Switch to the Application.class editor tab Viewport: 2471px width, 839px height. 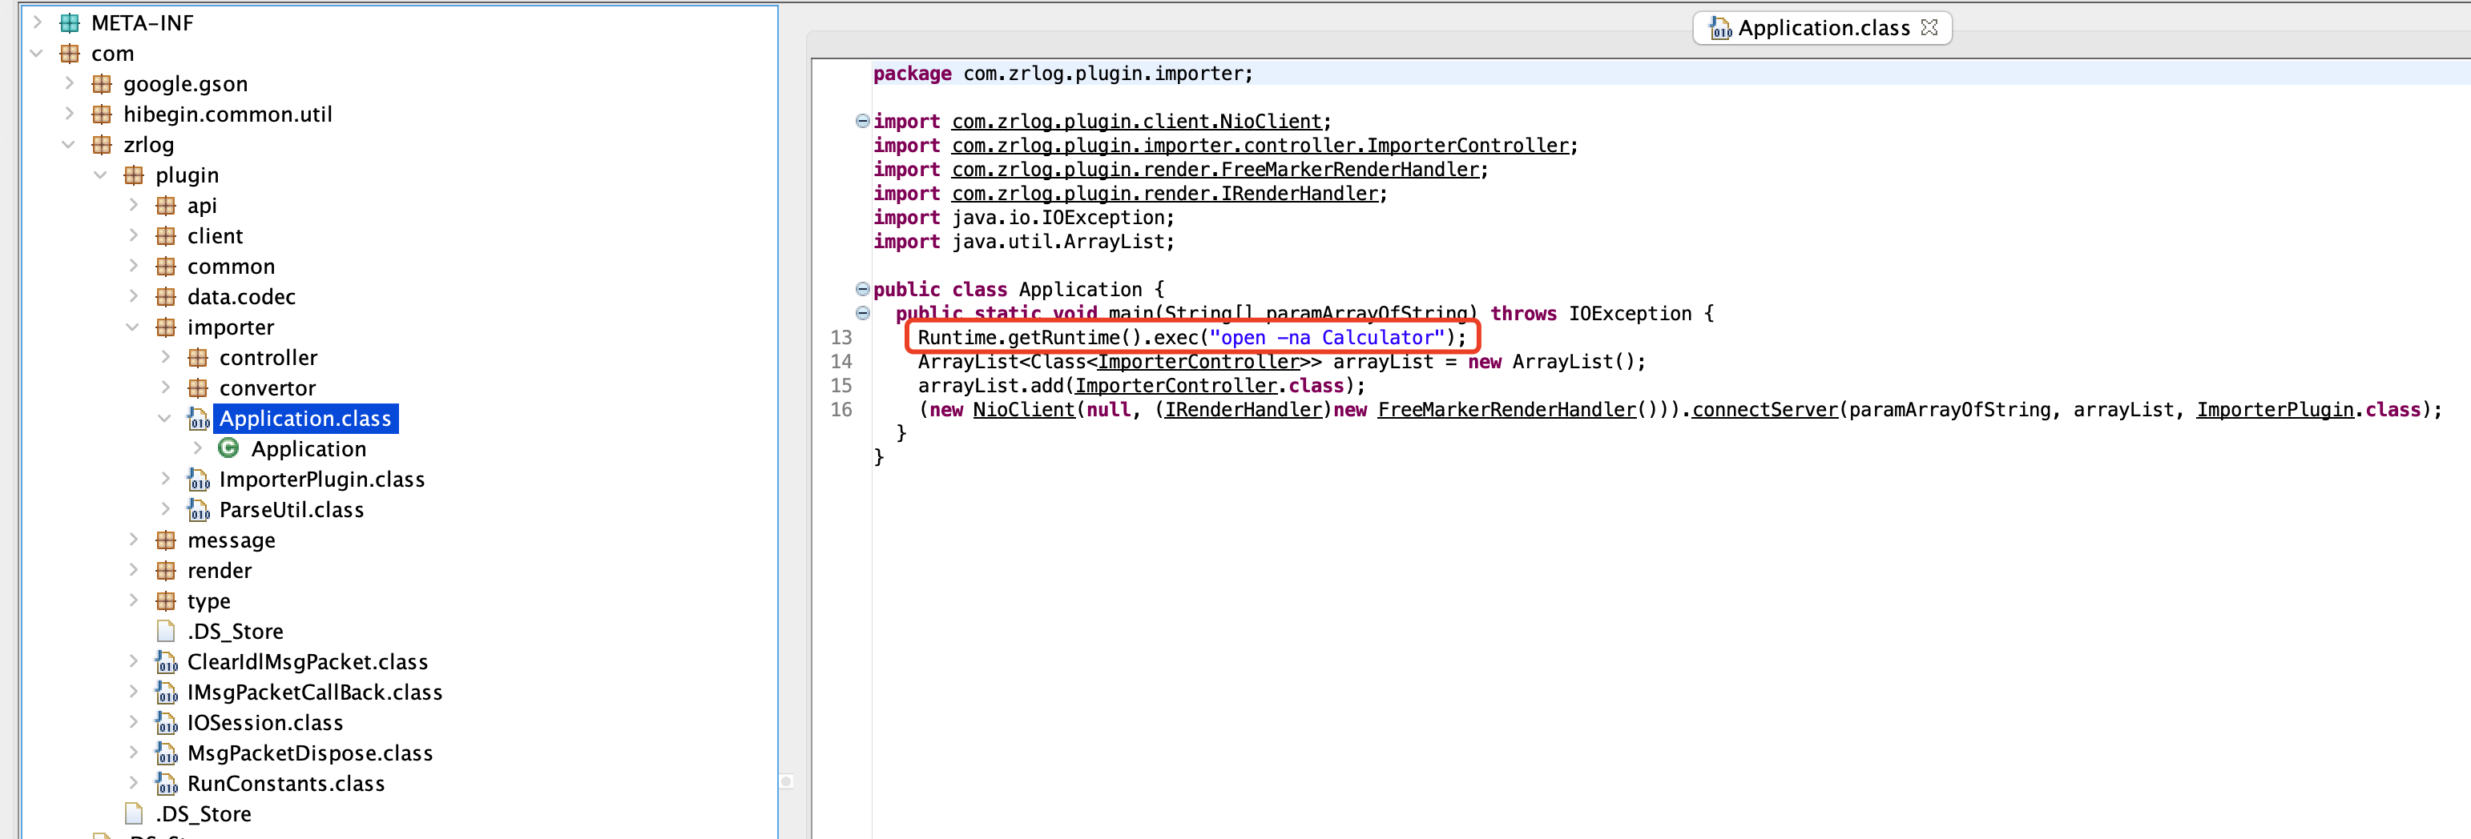point(1823,28)
